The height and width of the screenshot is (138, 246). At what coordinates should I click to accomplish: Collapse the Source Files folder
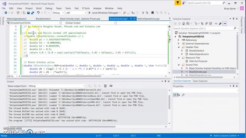[x=179, y=65]
